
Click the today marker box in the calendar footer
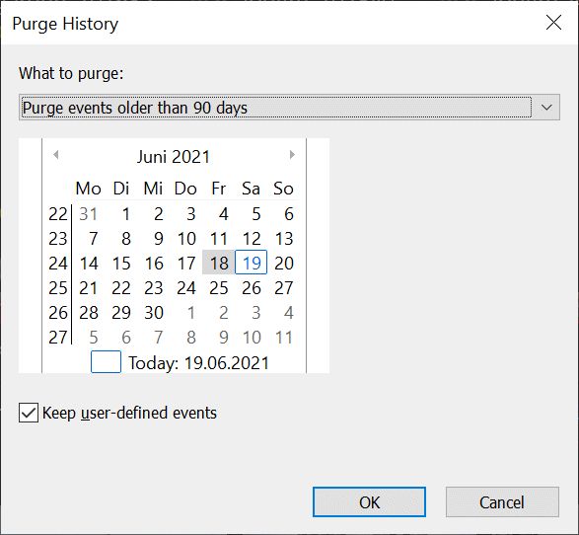pyautogui.click(x=106, y=361)
